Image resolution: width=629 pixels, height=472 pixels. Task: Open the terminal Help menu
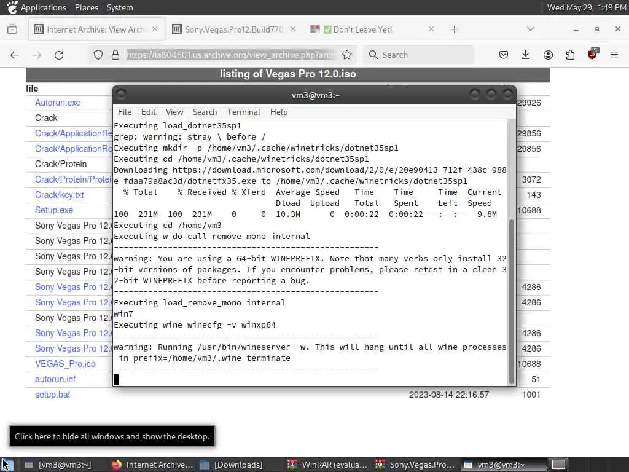coord(279,112)
